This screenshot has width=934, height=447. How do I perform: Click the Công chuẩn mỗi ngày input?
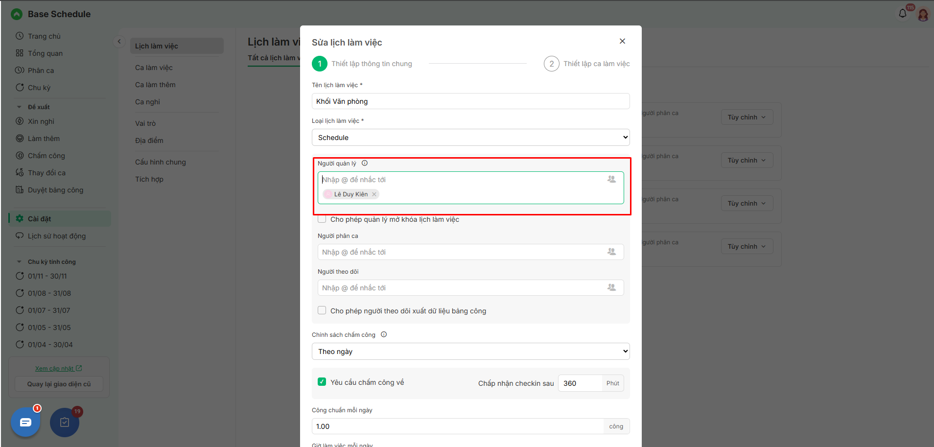coord(458,426)
